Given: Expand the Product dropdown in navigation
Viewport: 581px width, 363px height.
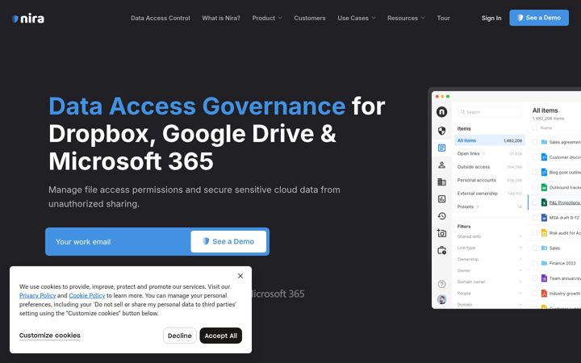Looking at the screenshot, I should coord(267,18).
